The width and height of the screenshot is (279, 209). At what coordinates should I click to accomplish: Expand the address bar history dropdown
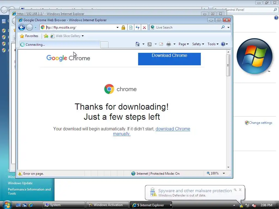pos(117,27)
